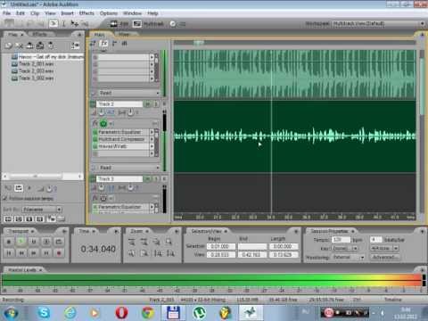This screenshot has width=428, height=321.
Task: Select Track 2_001.wav in Files list
Action: pyautogui.click(x=36, y=64)
